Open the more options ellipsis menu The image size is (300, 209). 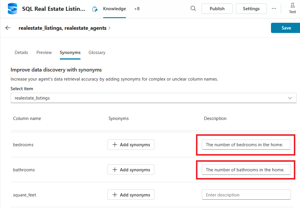[x=274, y=9]
